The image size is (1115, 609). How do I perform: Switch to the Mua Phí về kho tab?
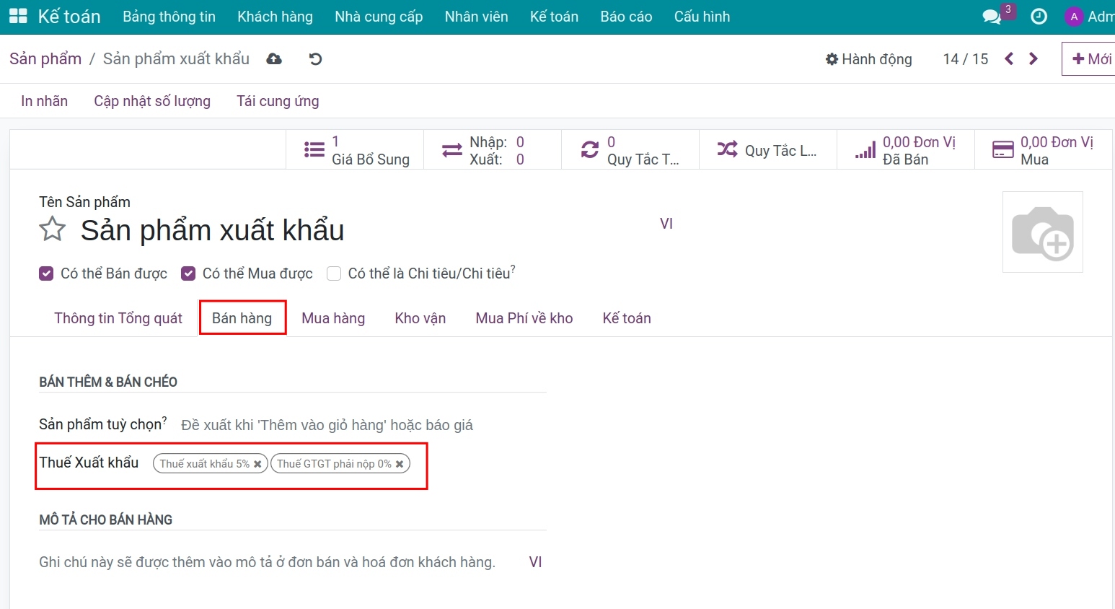click(524, 318)
